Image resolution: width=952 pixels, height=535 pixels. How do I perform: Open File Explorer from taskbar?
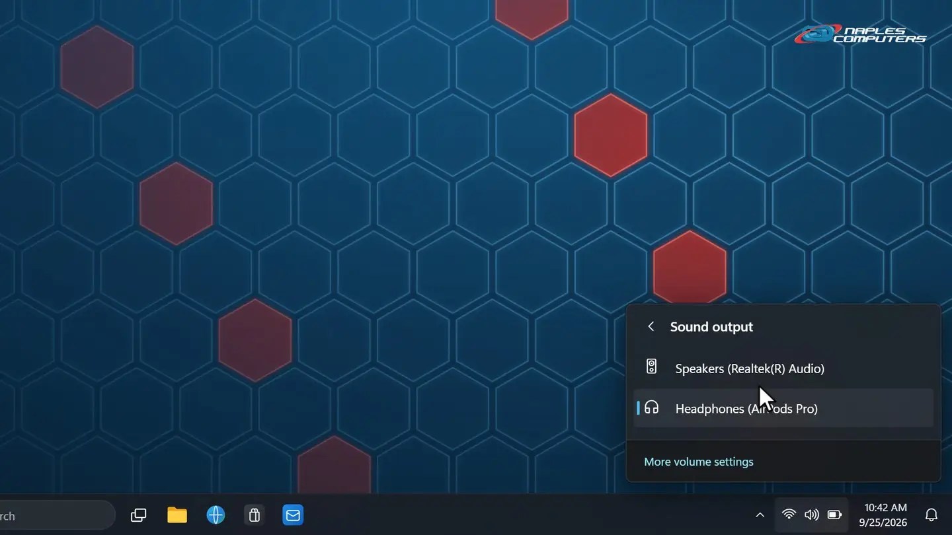177,515
